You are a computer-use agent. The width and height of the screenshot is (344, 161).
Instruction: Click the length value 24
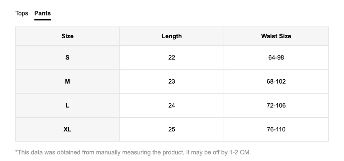pos(172,106)
